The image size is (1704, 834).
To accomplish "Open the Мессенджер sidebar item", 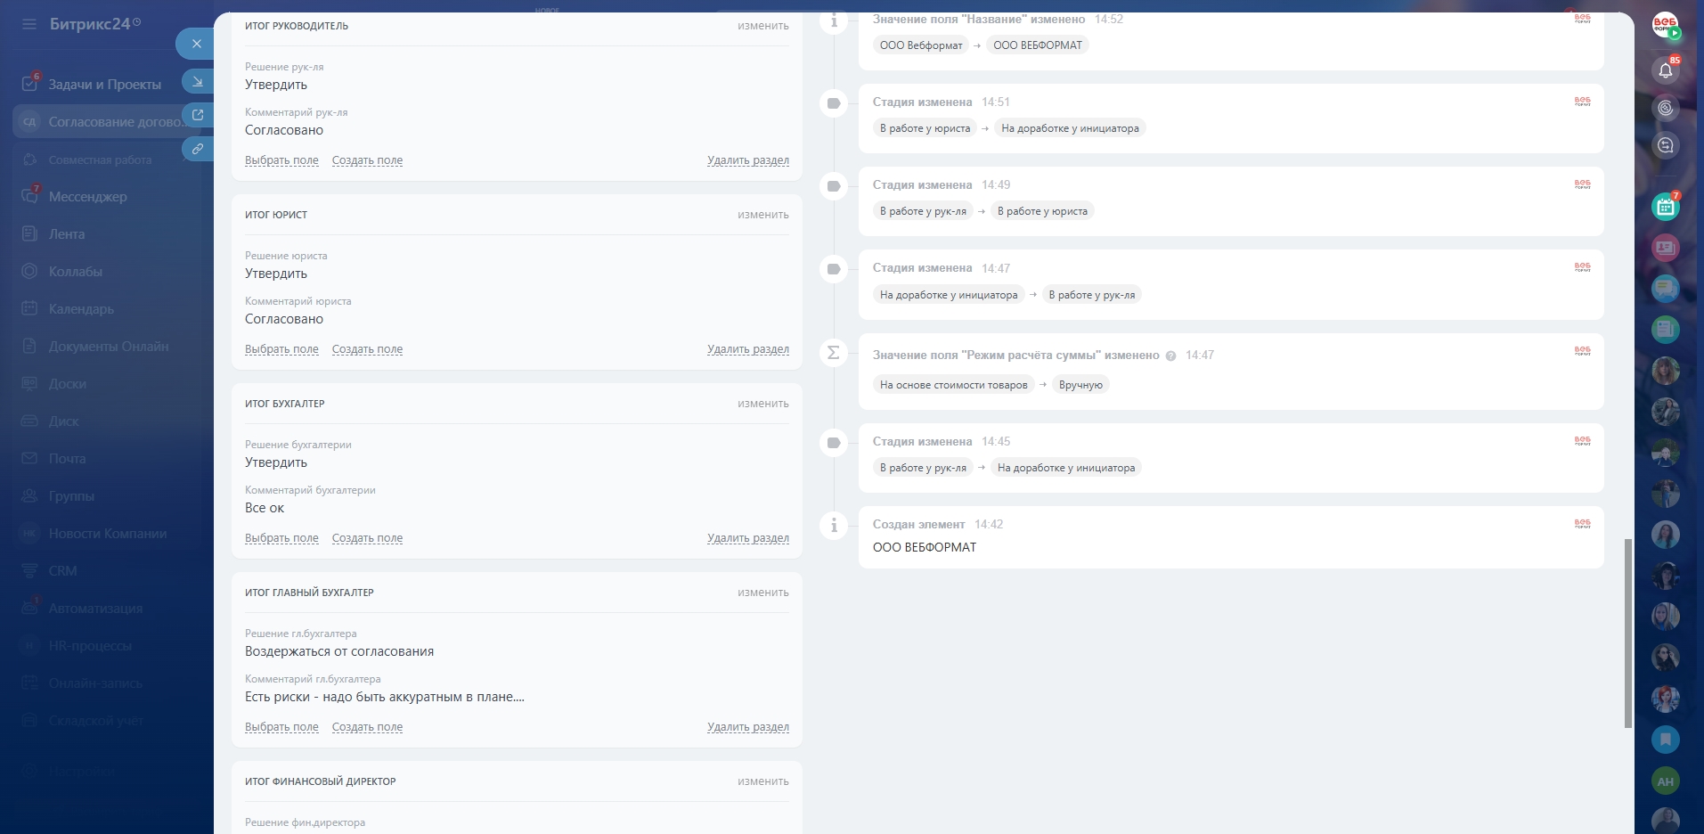I will coord(87,197).
